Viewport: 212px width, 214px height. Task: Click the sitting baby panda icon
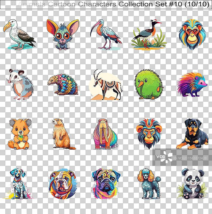pyautogui.click(x=192, y=184)
